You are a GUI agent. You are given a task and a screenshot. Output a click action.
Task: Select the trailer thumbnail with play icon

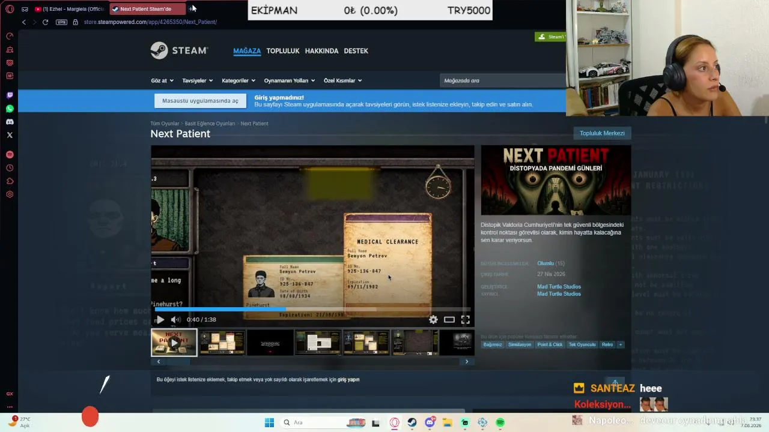[x=174, y=343]
